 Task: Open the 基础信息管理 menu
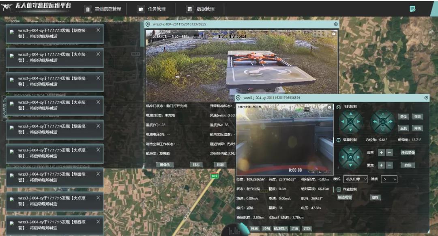tap(103, 9)
